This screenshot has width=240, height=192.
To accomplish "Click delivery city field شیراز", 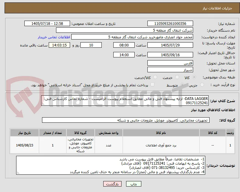I will click(170, 70).
